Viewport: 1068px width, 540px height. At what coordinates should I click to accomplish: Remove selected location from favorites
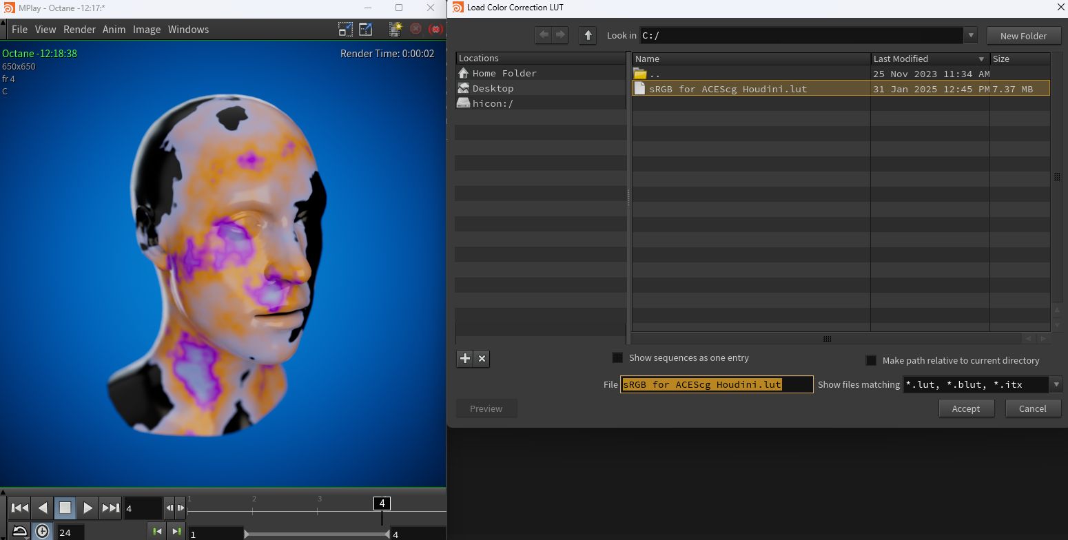(x=482, y=358)
